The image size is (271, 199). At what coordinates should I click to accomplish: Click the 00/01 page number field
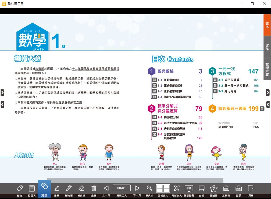pos(122,188)
